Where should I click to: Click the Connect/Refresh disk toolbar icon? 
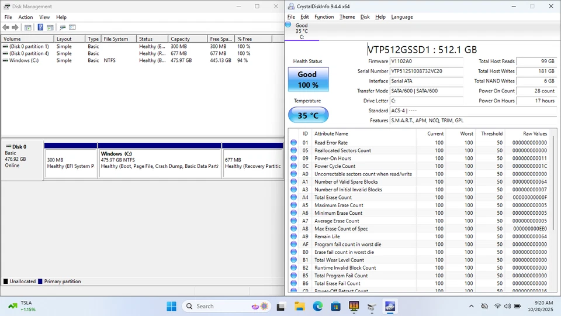coord(63,28)
